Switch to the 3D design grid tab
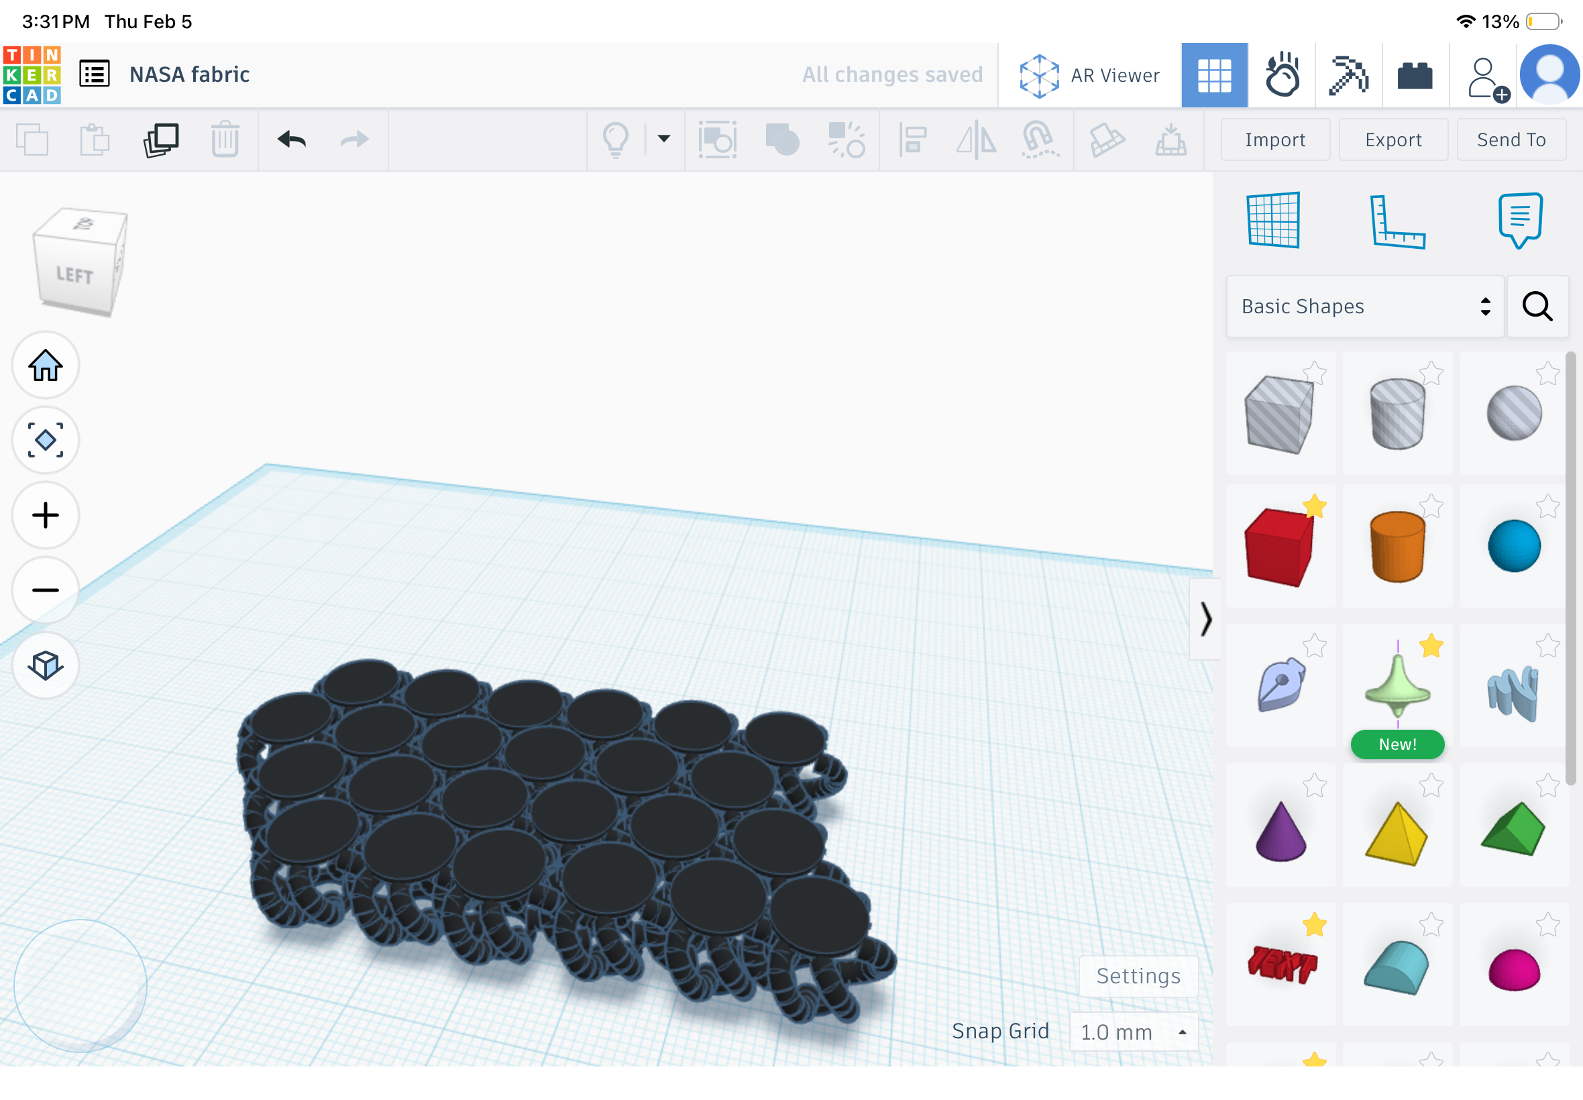 (1213, 75)
